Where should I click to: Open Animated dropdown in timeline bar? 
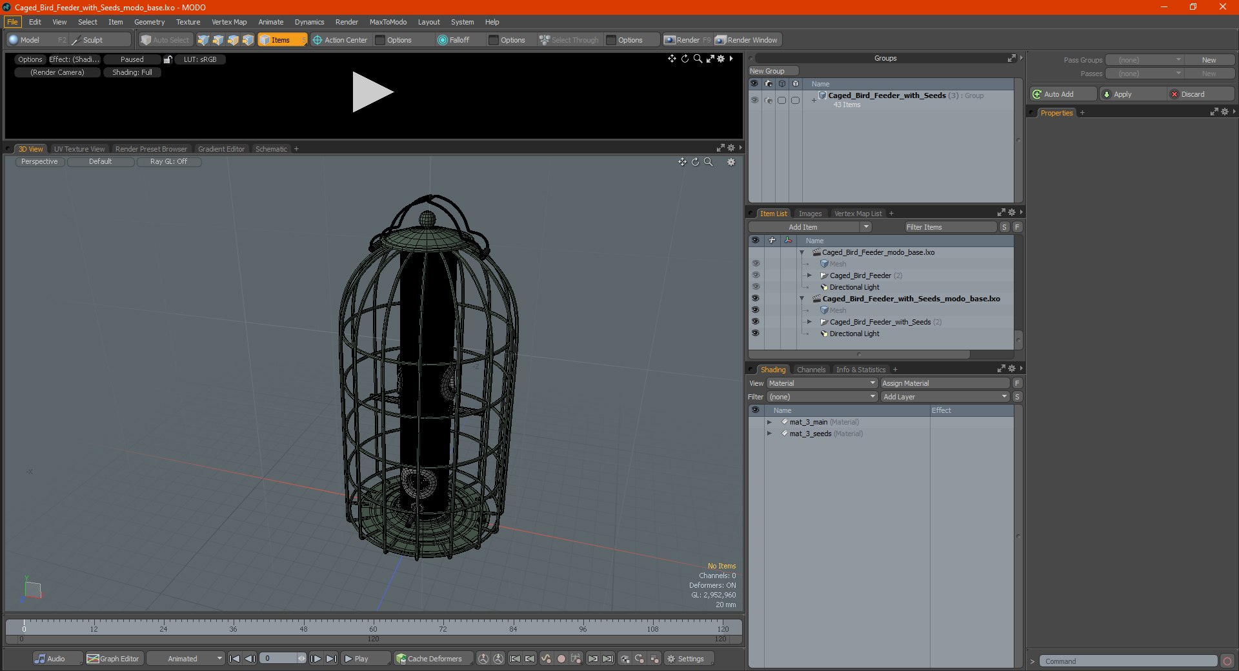tap(185, 659)
